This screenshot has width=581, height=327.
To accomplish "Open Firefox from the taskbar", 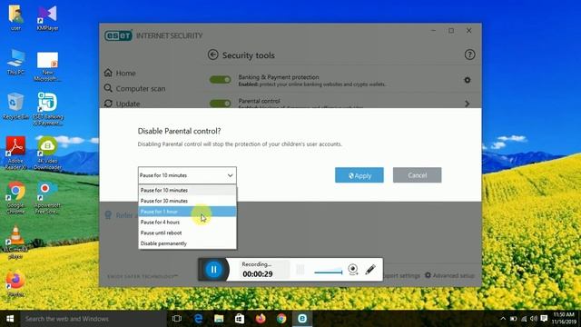I will click(x=261, y=319).
